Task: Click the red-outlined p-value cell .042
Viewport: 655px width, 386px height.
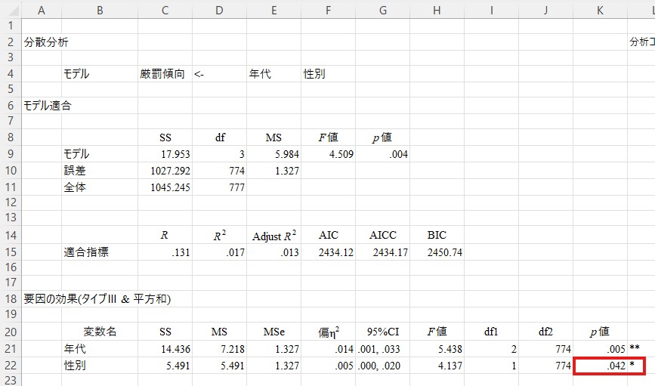Action: click(x=599, y=366)
